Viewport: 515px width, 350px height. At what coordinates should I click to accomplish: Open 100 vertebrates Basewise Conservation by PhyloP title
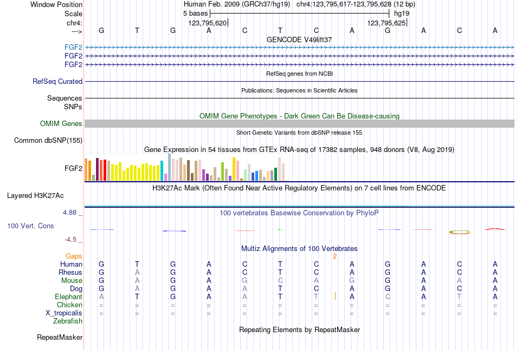pos(299,213)
